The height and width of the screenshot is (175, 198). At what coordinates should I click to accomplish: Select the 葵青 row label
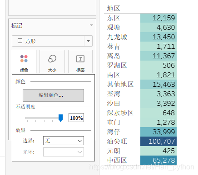coord(114,47)
